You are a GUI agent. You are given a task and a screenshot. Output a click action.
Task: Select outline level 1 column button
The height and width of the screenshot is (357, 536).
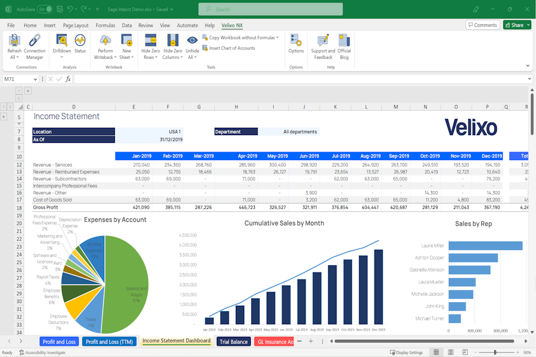19,90
